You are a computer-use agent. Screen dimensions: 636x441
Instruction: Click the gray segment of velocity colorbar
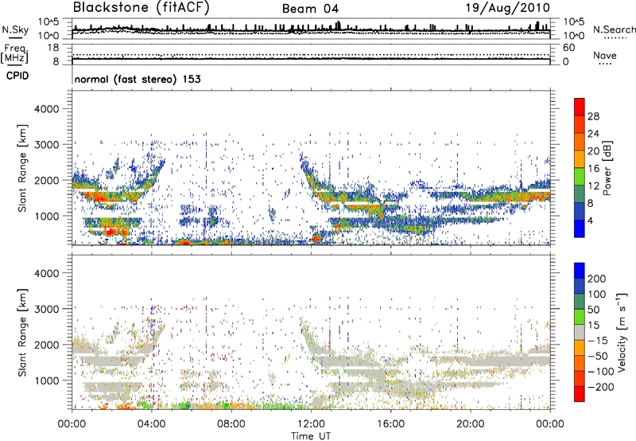580,332
